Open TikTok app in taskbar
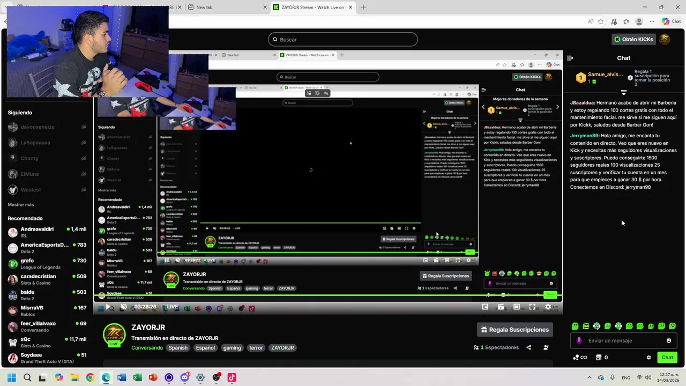Viewport: 686px width, 386px height. pyautogui.click(x=232, y=377)
